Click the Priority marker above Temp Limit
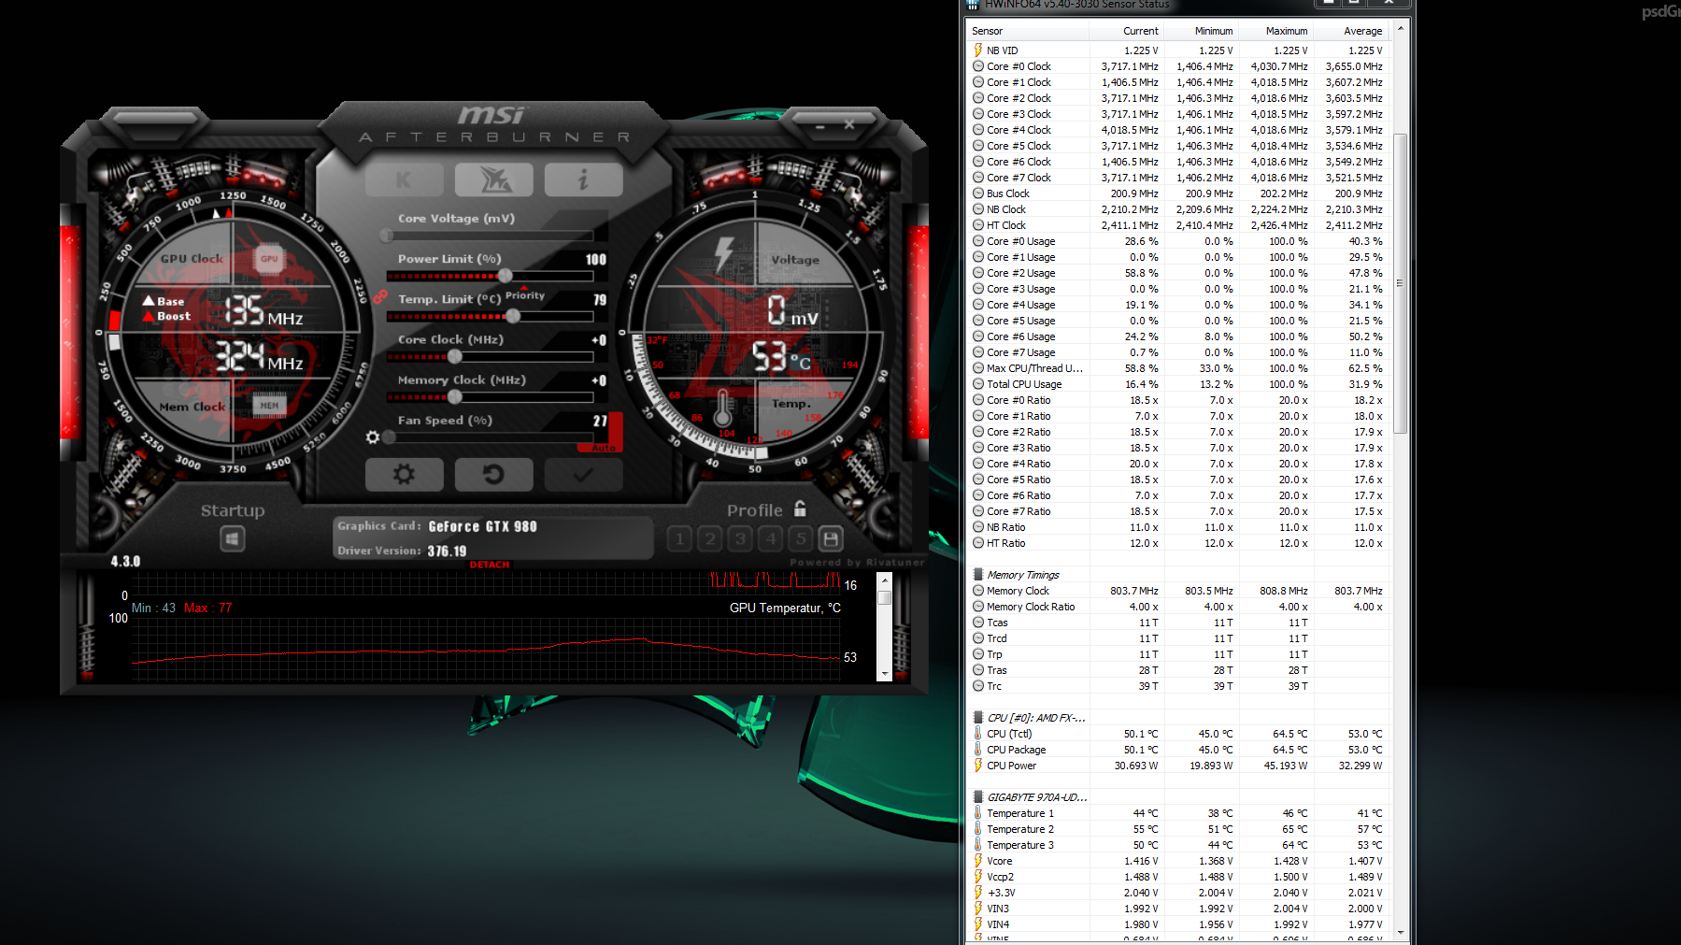1681x945 pixels. click(x=524, y=294)
